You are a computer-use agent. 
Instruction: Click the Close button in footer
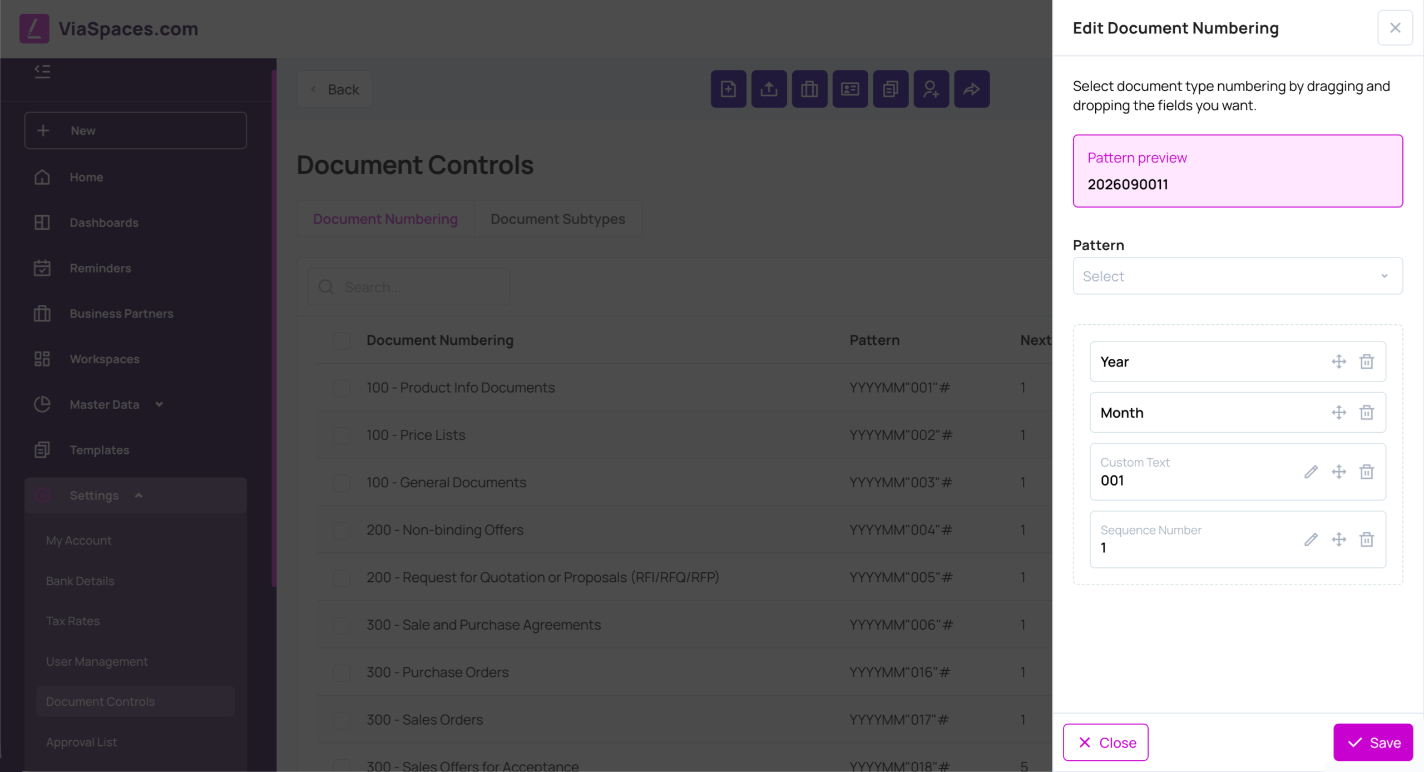(1105, 743)
